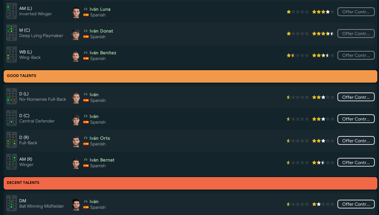Screen dimensions: 379x215
Task: Click Iván Benítez's potential ability star rating
Action: [x=323, y=55]
